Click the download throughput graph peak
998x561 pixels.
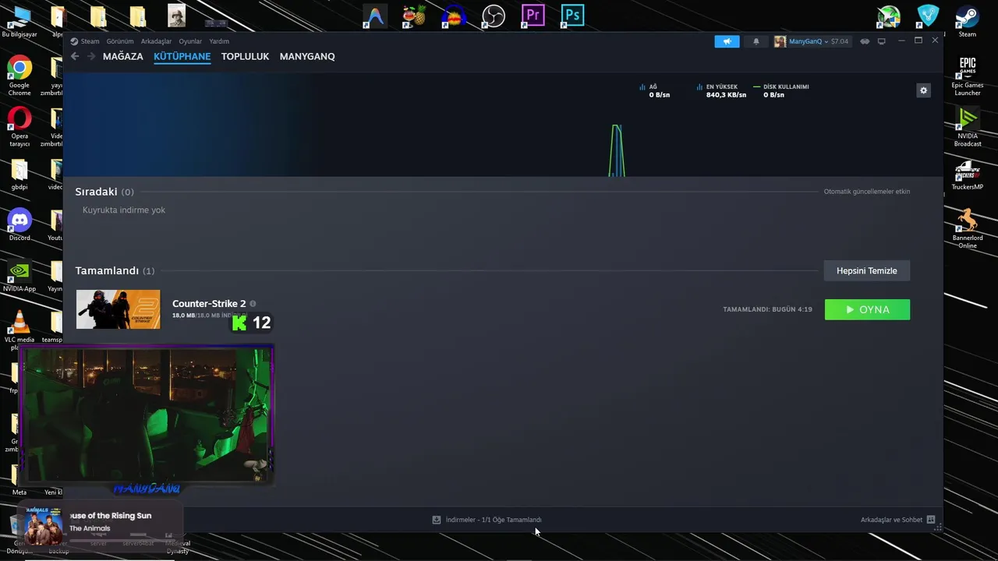617,150
